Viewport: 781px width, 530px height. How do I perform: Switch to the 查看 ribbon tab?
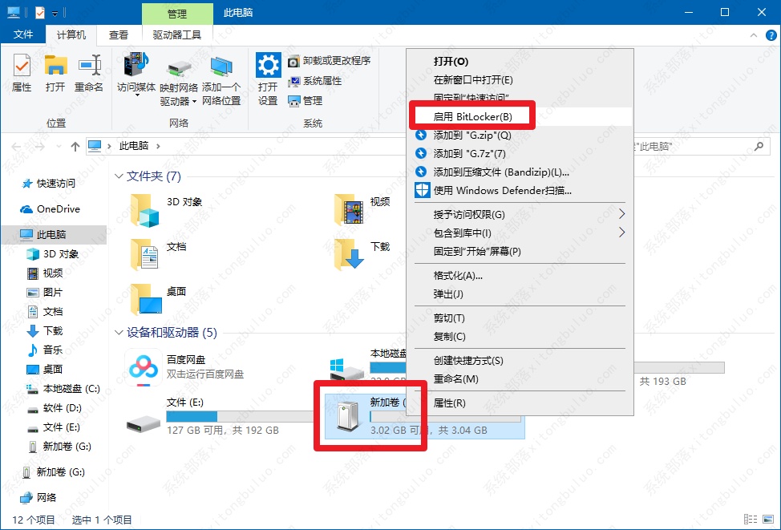click(x=119, y=34)
